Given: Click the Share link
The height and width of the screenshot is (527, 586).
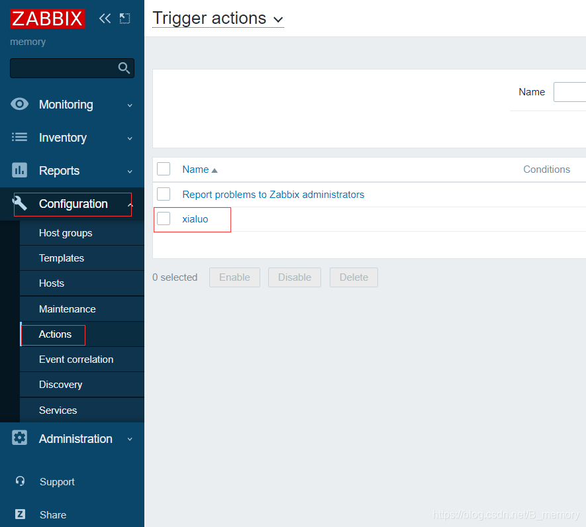Looking at the screenshot, I should pyautogui.click(x=53, y=514).
